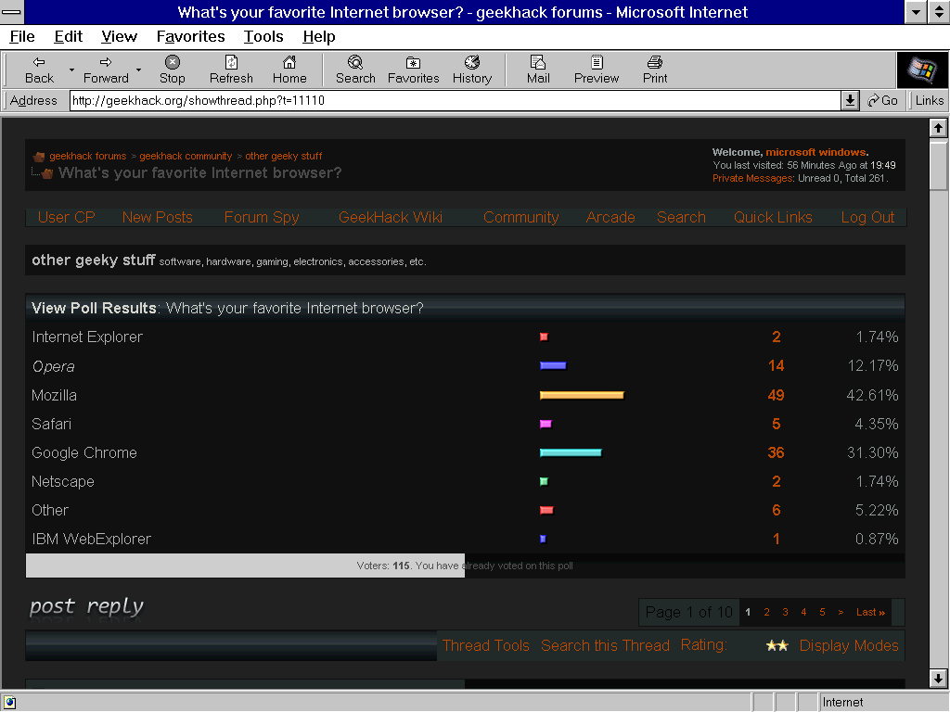The image size is (950, 712).
Task: Click the Stop loading icon
Action: pos(172,63)
